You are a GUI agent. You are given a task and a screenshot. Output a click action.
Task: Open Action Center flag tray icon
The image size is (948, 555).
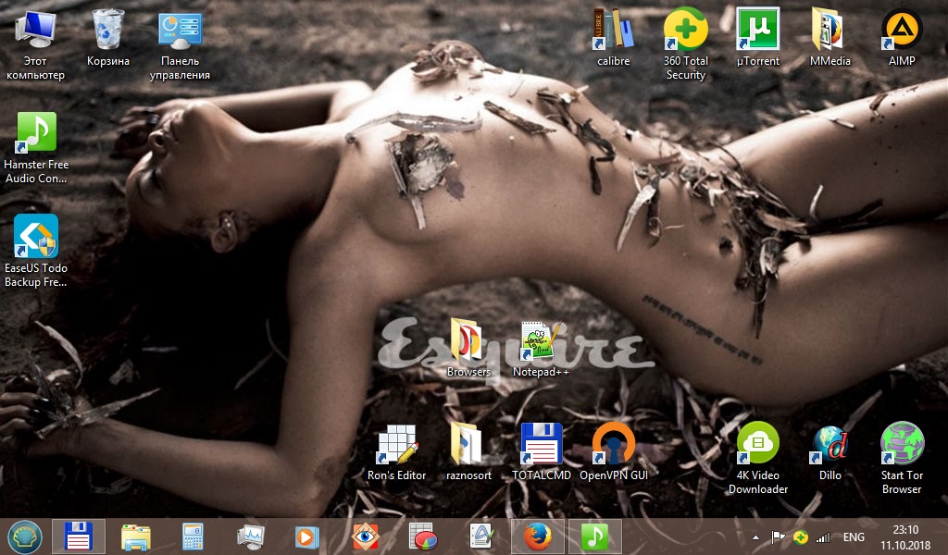[778, 536]
